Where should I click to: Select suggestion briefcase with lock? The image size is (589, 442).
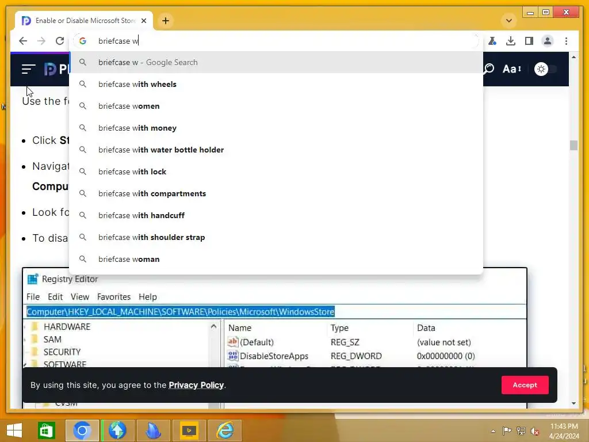tap(276, 172)
